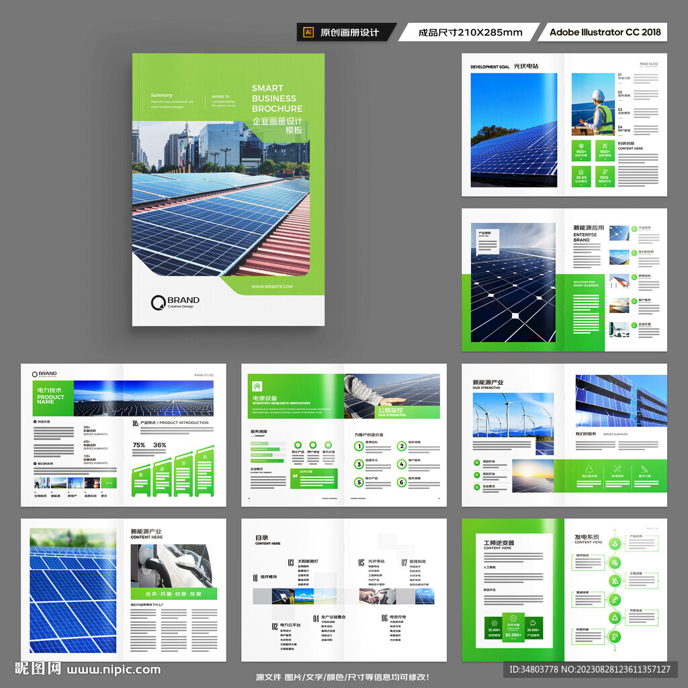Click the Summary heading on cover
The width and height of the screenshot is (688, 688).
pos(161,95)
